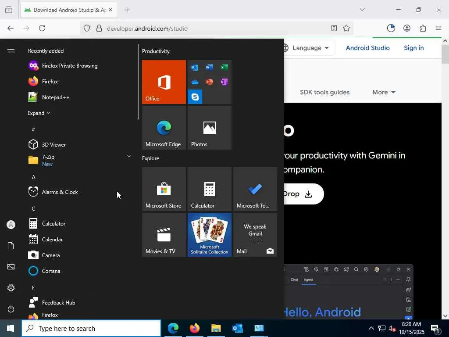
Task: Go back in Firefox
Action: [11, 28]
